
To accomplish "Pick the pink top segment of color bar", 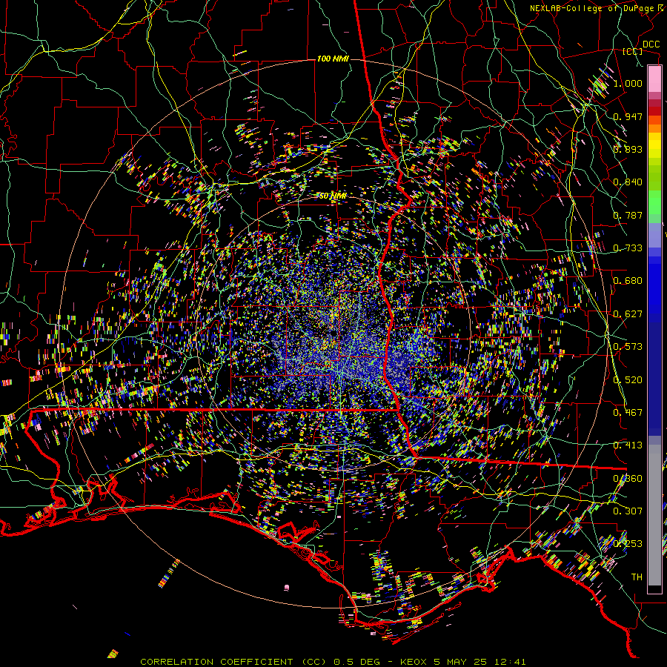I will [654, 79].
